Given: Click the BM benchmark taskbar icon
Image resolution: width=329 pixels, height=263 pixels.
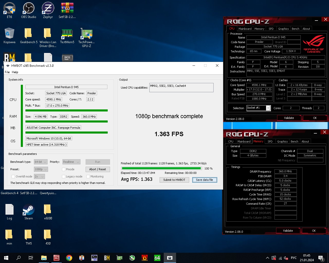Looking at the screenshot, I should coord(107,258).
